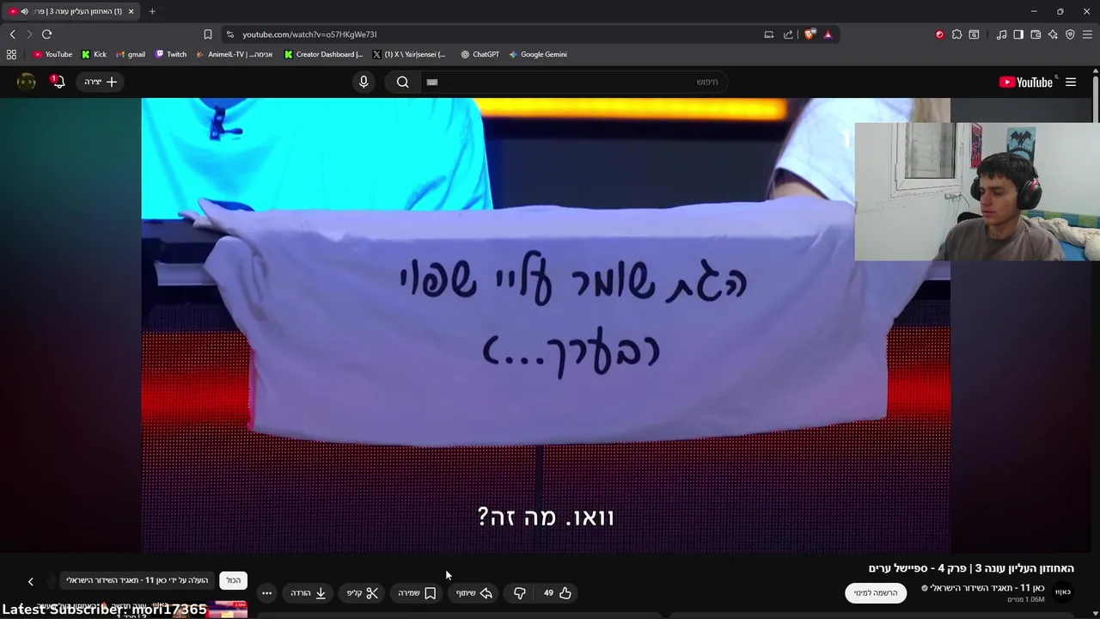This screenshot has height=619, width=1100.
Task: Open the extensions puzzle piece menu
Action: (x=956, y=34)
